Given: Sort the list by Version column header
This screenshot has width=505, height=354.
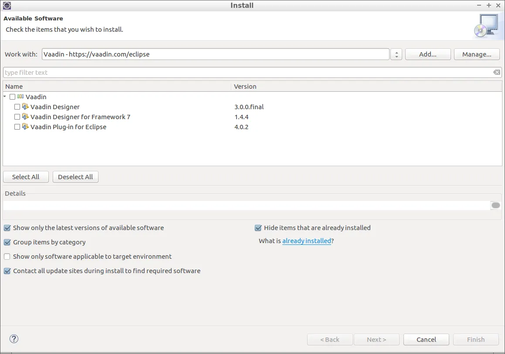Looking at the screenshot, I should point(245,87).
